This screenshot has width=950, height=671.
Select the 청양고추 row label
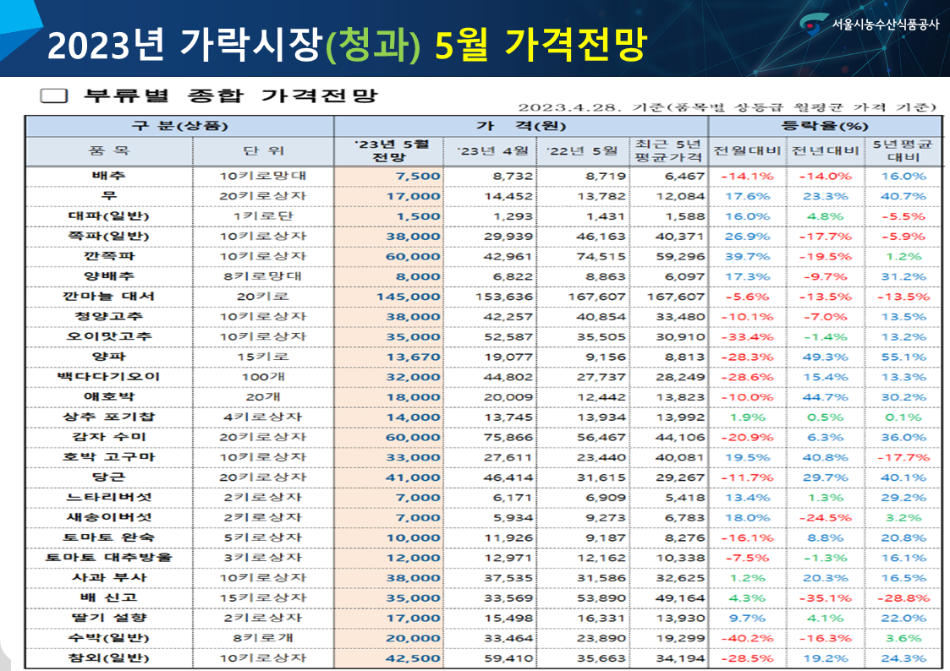[109, 316]
